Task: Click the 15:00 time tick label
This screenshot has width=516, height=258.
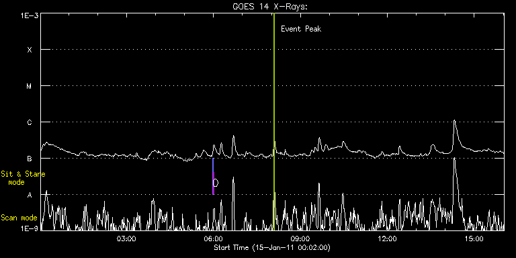Action: (x=474, y=239)
